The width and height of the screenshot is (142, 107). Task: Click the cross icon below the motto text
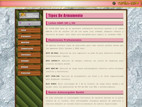point(29,24)
